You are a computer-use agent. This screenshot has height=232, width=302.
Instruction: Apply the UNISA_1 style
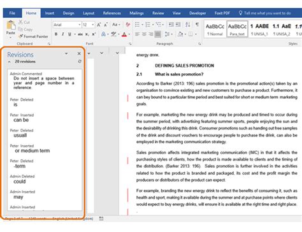click(x=259, y=29)
